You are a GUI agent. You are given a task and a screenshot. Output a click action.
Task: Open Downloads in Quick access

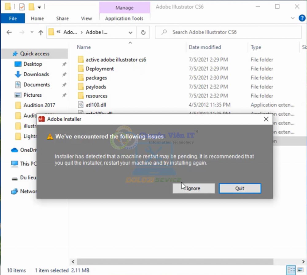click(36, 74)
